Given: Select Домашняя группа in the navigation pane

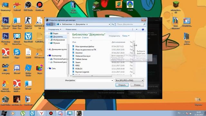Looking at the screenshot, I should click(59, 49).
